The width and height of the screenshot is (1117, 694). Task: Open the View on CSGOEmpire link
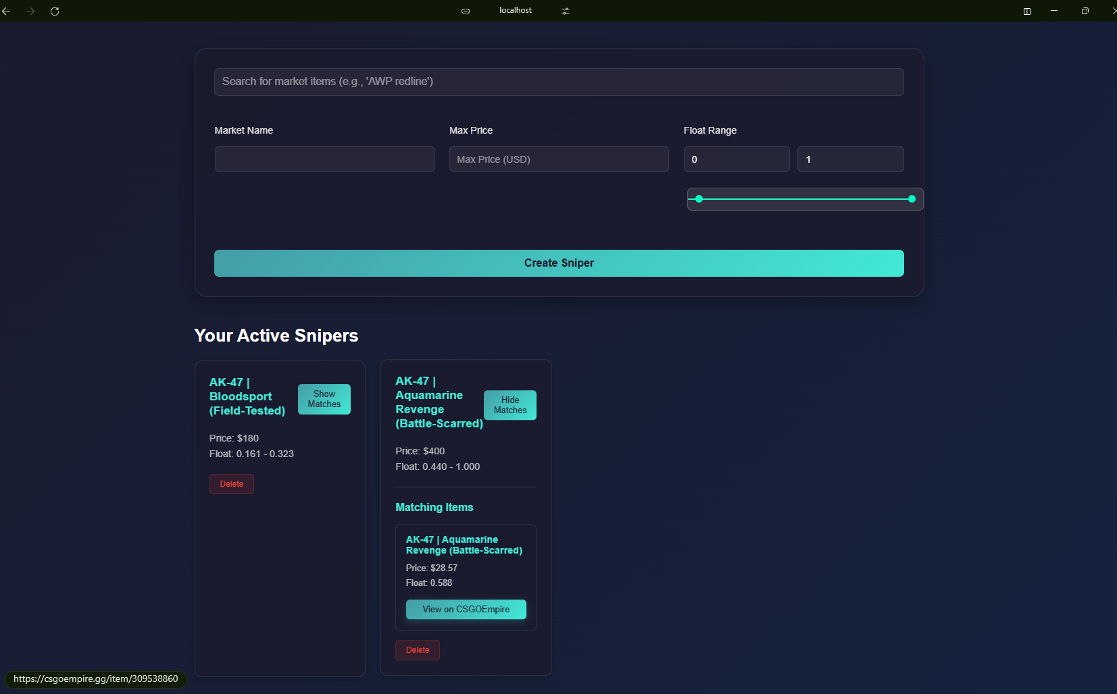(x=466, y=609)
